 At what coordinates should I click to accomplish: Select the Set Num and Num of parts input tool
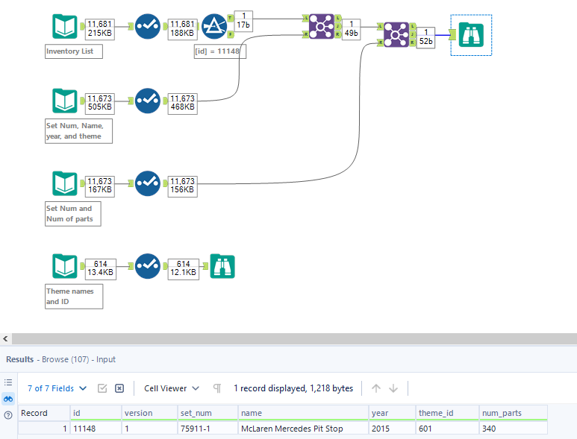65,183
